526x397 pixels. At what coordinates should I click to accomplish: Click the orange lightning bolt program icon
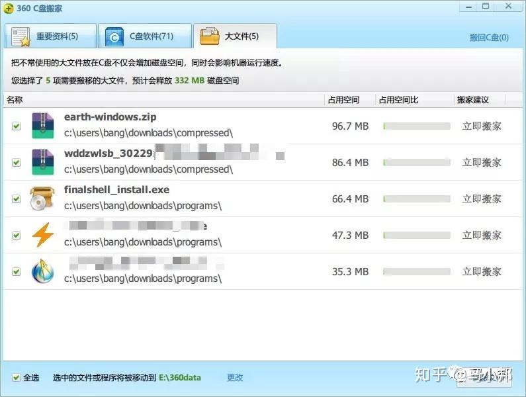coord(42,235)
